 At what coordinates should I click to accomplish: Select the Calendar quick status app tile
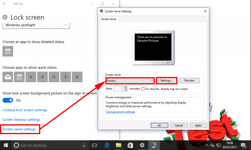19,77
